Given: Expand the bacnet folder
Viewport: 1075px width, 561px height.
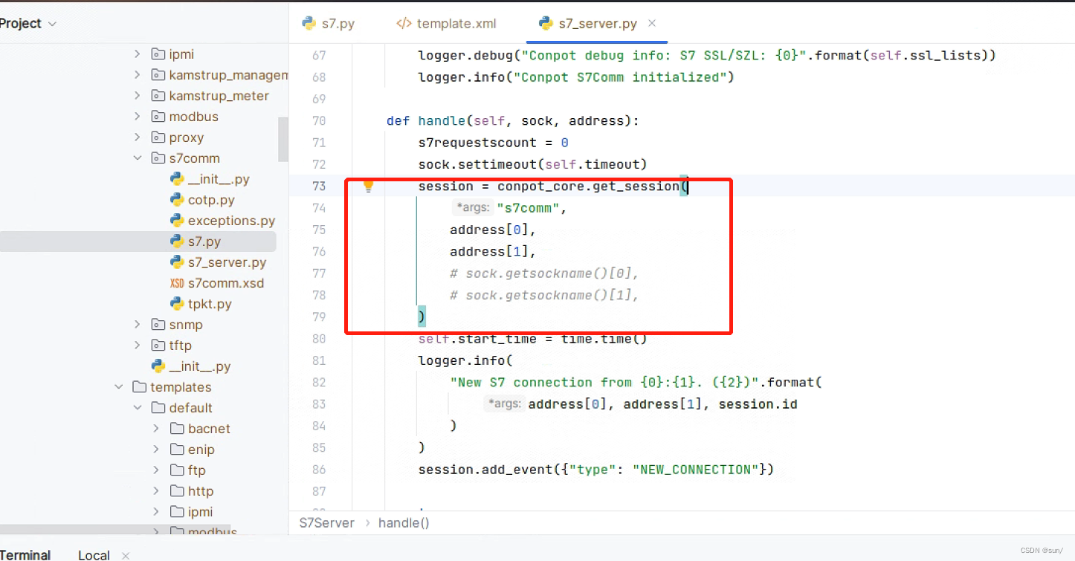Looking at the screenshot, I should pos(155,429).
